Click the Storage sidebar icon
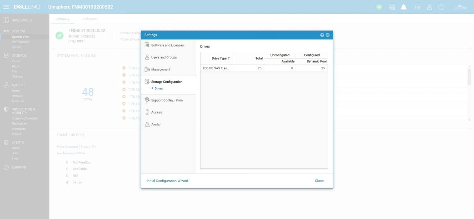Viewport: 474px width, 219px height. point(6,55)
